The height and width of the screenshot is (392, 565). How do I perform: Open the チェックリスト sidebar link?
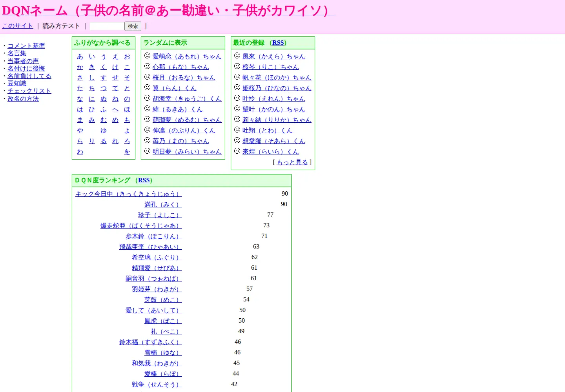(x=29, y=91)
